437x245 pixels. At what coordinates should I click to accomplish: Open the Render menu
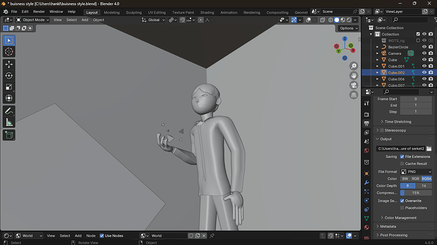coord(39,11)
